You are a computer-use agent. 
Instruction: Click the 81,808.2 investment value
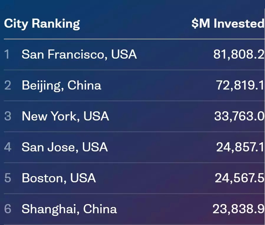tap(239, 54)
